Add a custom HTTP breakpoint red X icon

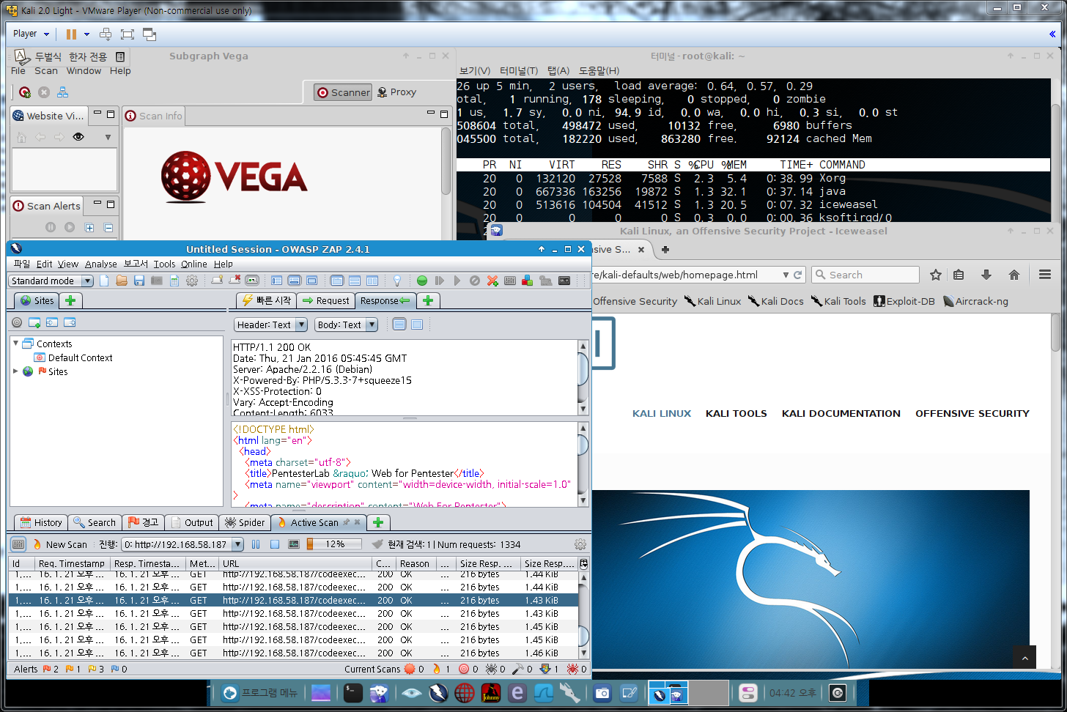tap(492, 281)
